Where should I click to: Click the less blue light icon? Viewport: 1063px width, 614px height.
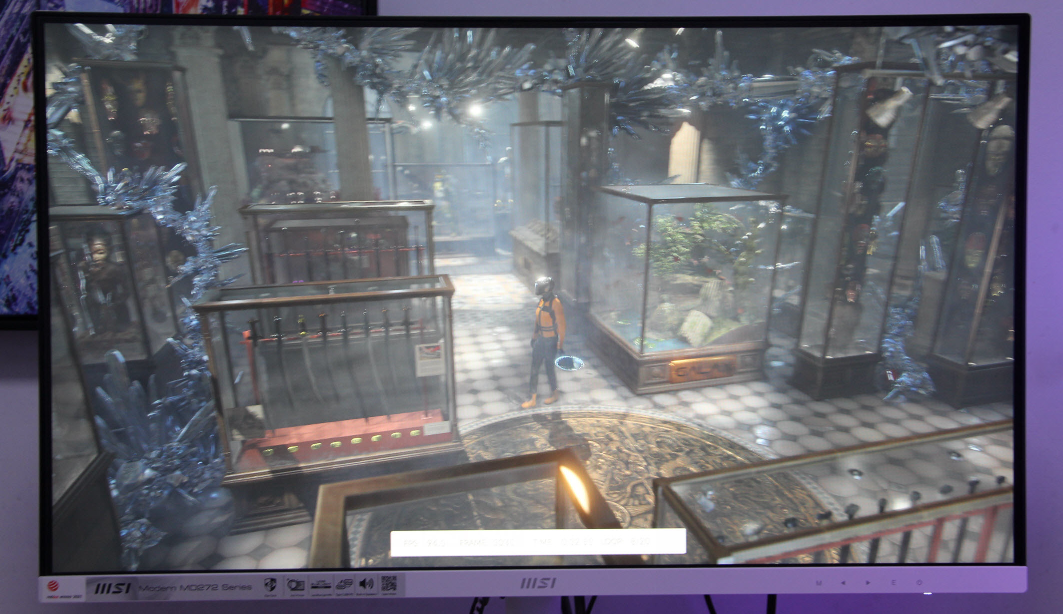tap(321, 585)
